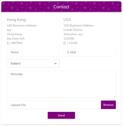This screenshot has height=126, width=123.
Task: Focus the E-Mail text field
Action: 90,52
